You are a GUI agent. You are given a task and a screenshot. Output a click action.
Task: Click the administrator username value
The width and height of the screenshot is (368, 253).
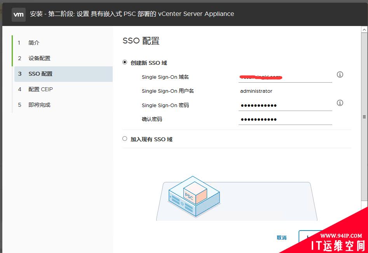pyautogui.click(x=256, y=91)
